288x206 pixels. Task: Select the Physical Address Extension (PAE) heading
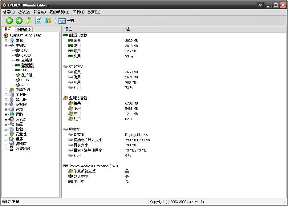(93, 166)
